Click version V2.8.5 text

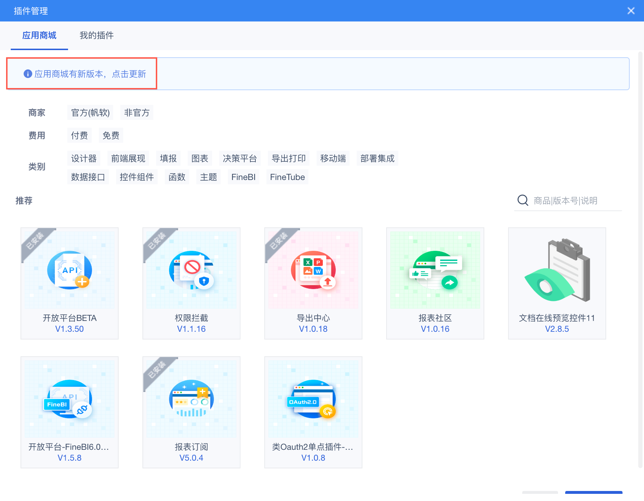coord(557,329)
